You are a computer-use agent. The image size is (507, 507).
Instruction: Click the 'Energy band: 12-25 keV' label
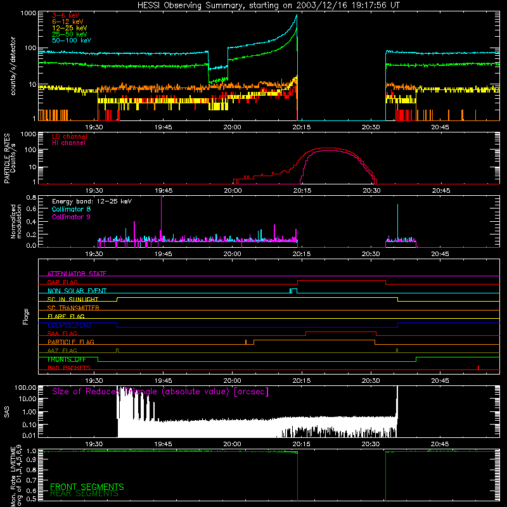92,202
